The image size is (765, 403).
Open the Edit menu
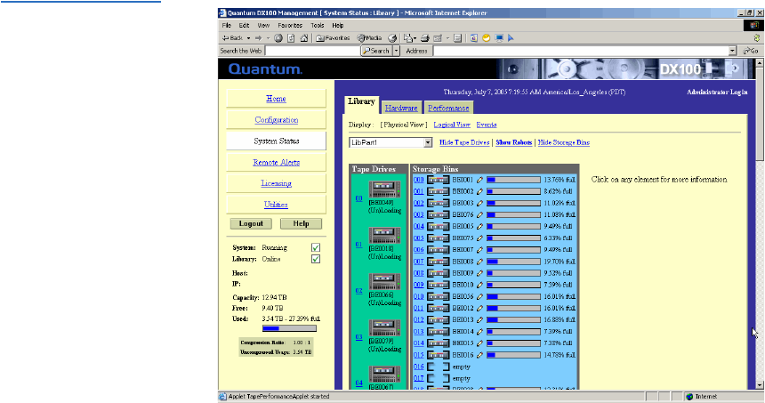(x=244, y=26)
